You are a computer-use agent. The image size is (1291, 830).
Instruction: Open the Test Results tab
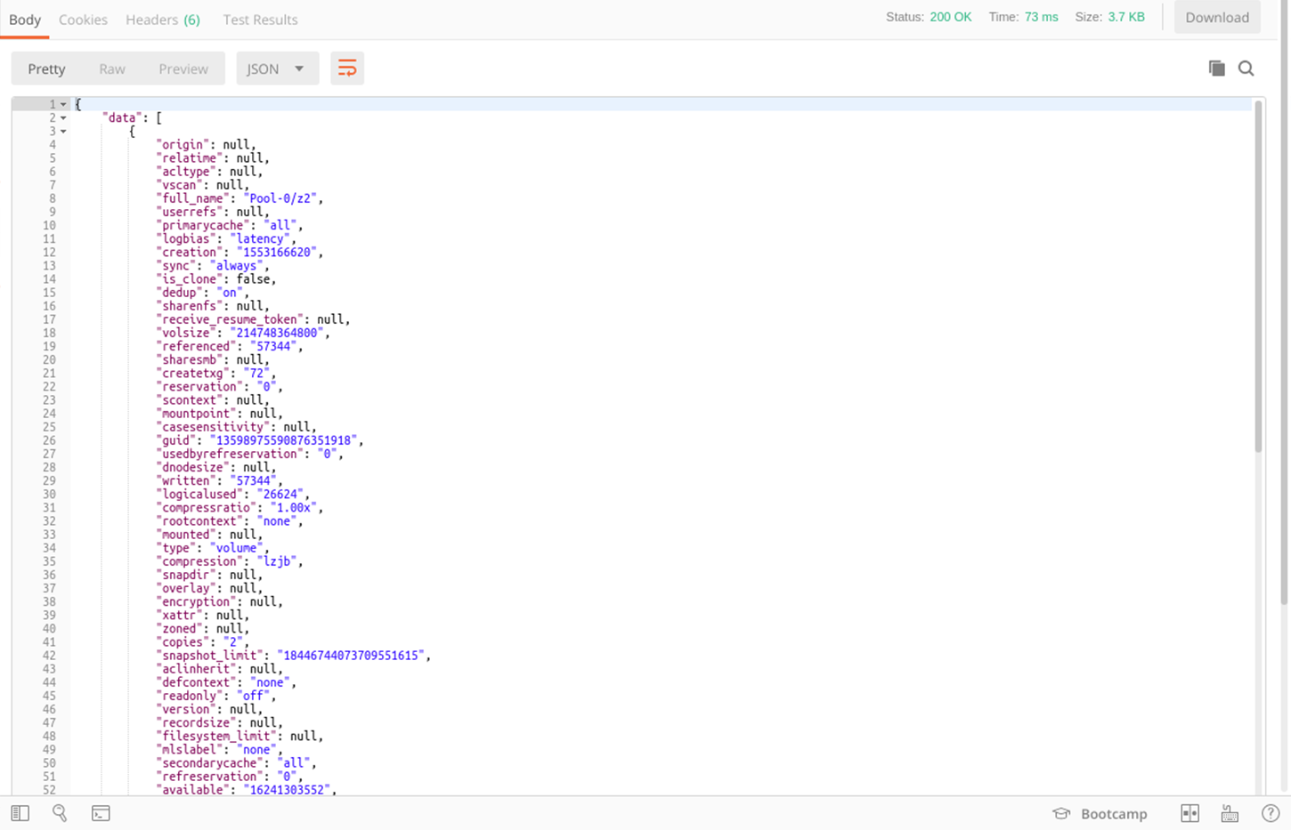point(260,20)
